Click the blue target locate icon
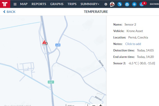159x106 pixels. 134,4
